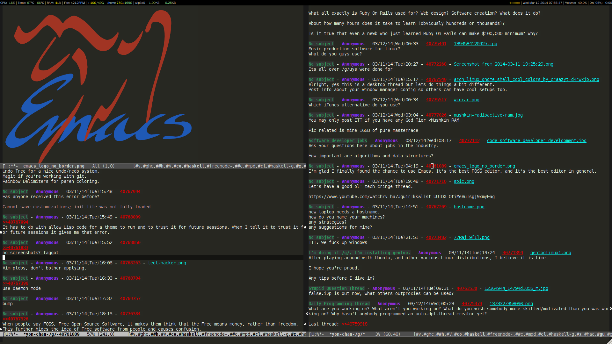Open the hostname.png image link
The height and width of the screenshot is (344, 612).
coord(469,207)
